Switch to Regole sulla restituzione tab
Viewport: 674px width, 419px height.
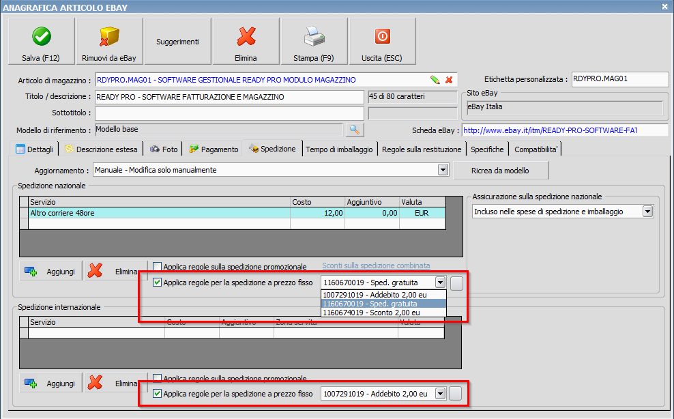[422, 149]
